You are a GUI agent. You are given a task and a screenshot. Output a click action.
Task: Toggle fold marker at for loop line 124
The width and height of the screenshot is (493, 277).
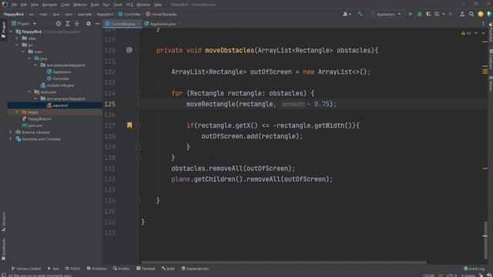point(139,93)
